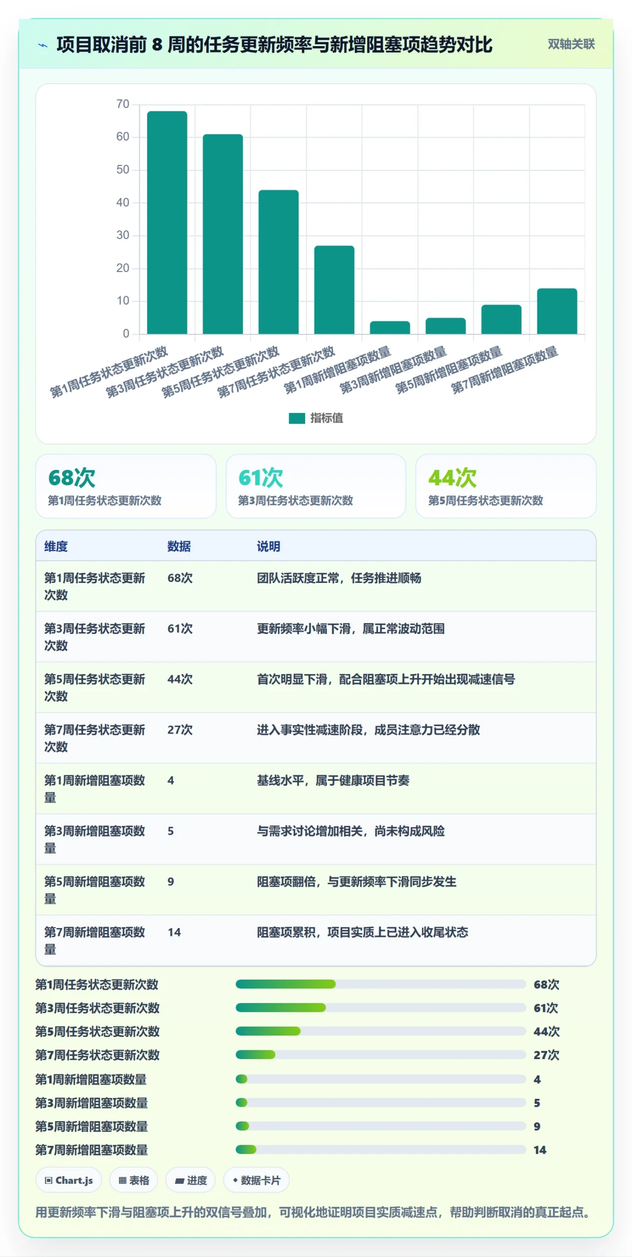632x1257 pixels.
Task: Click description 与需求讨论增加相关，尚未构成风险
Action: click(x=351, y=831)
